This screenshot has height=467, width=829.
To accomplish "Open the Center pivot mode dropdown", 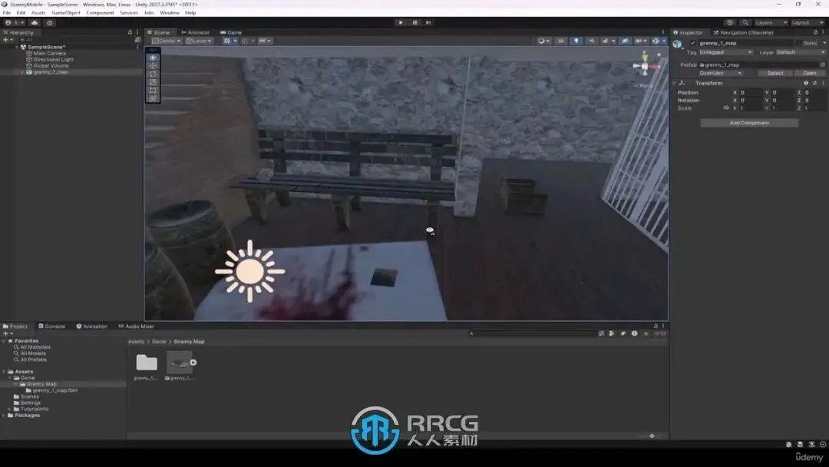I will click(166, 41).
